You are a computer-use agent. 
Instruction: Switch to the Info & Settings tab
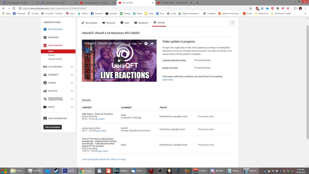(x=89, y=23)
